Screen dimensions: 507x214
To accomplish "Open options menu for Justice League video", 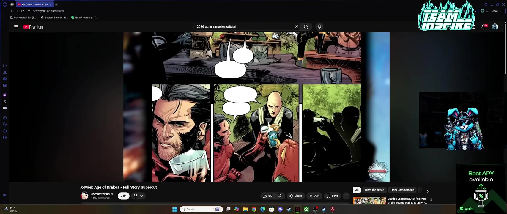I will click(431, 199).
